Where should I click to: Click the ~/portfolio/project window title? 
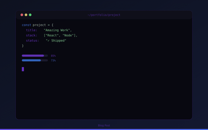(x=104, y=15)
